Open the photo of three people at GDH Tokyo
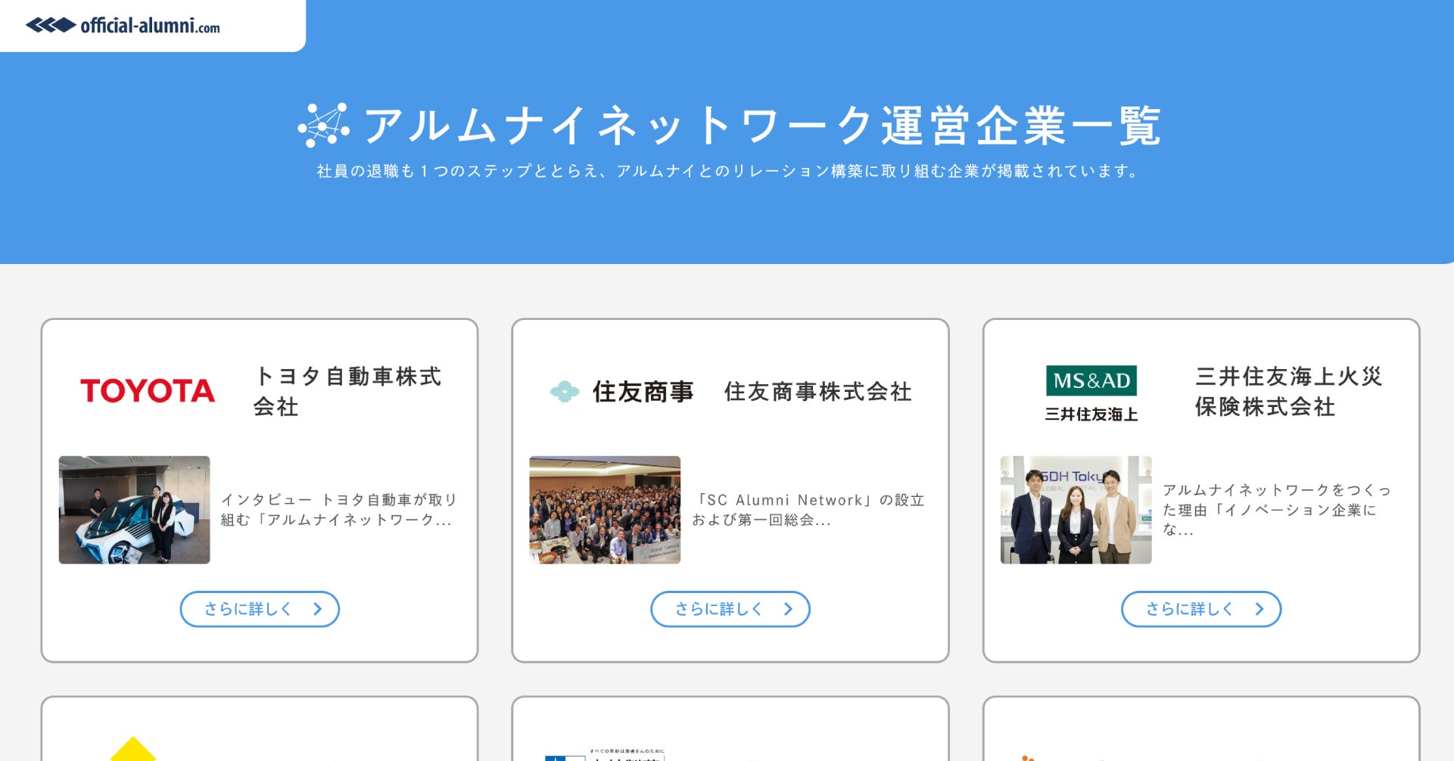Image resolution: width=1454 pixels, height=761 pixels. 1076,510
